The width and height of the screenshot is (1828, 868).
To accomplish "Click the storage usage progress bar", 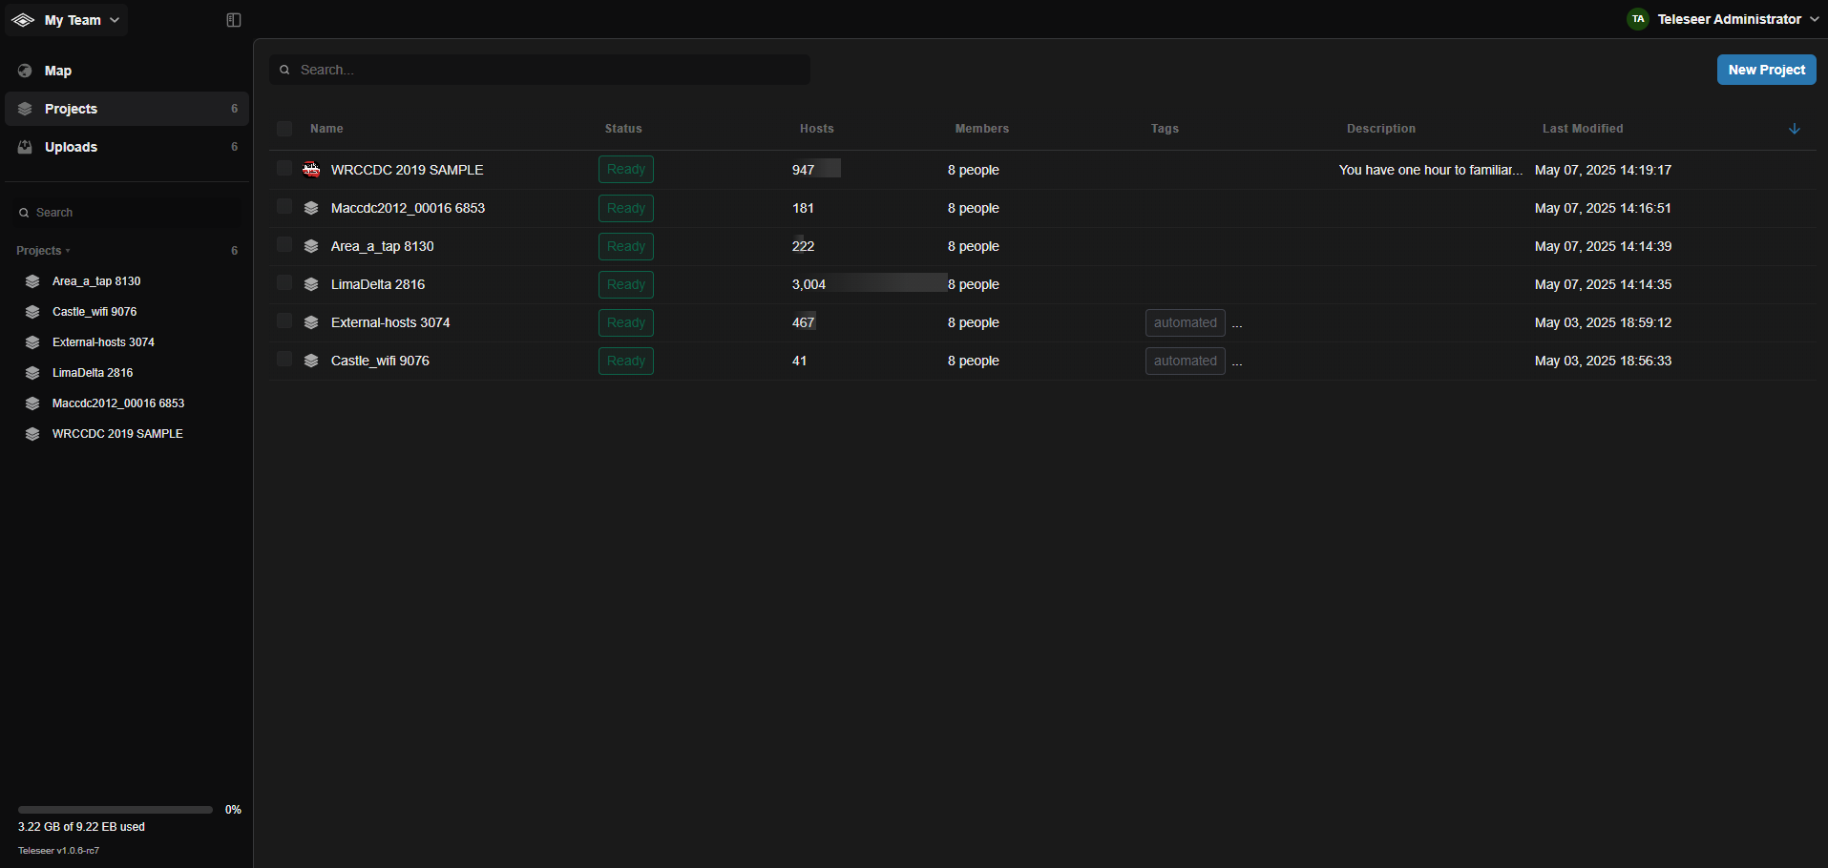I will point(116,810).
